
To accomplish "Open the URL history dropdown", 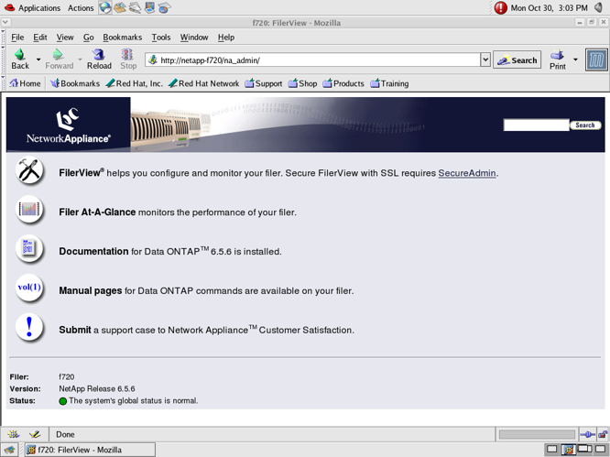I will click(485, 60).
